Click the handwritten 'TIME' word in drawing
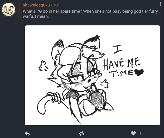This screenshot has width=164, height=138. [x=121, y=74]
